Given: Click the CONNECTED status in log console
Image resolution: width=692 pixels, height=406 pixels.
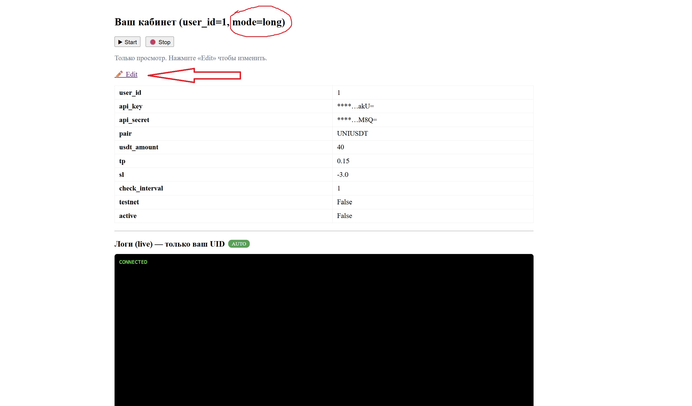Looking at the screenshot, I should pyautogui.click(x=133, y=262).
